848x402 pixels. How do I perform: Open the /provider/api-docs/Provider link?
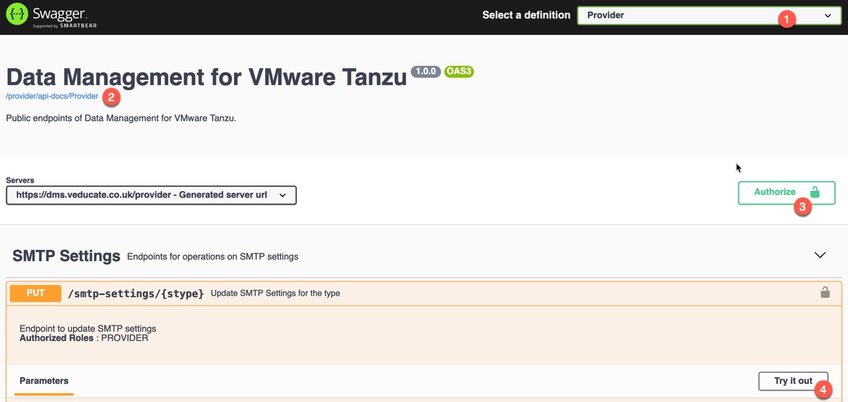click(52, 96)
